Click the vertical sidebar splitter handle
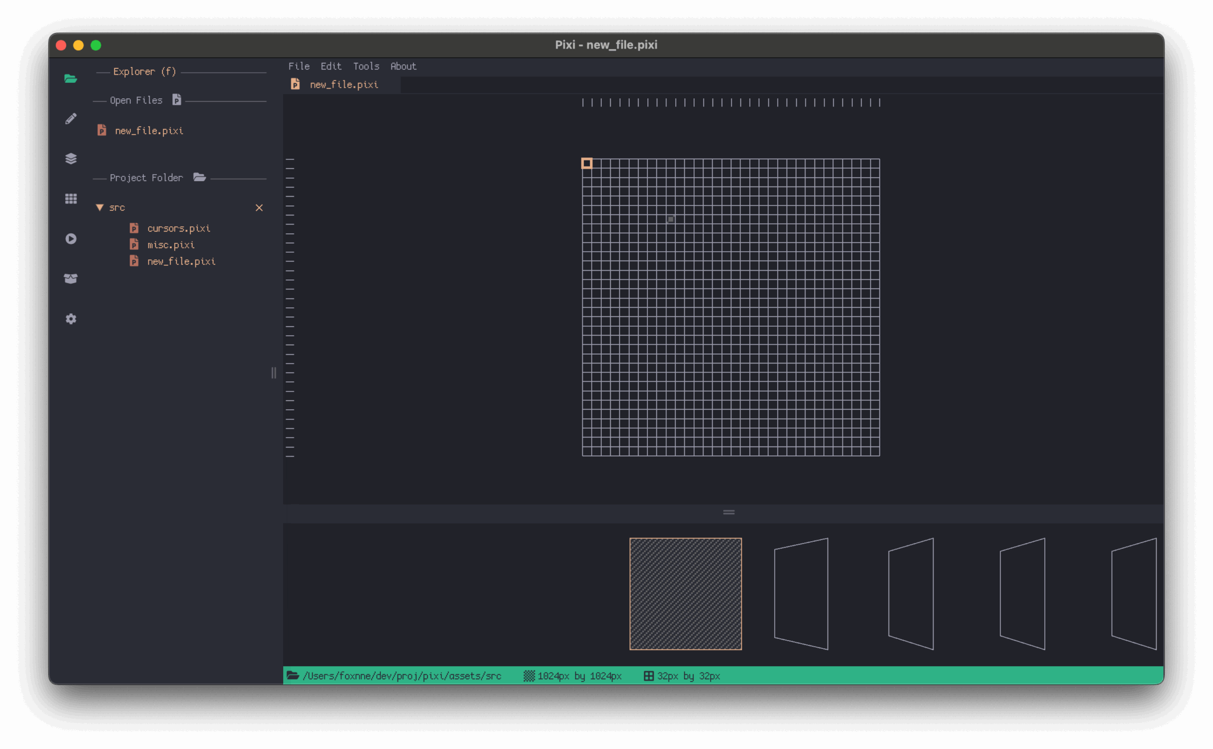 274,372
